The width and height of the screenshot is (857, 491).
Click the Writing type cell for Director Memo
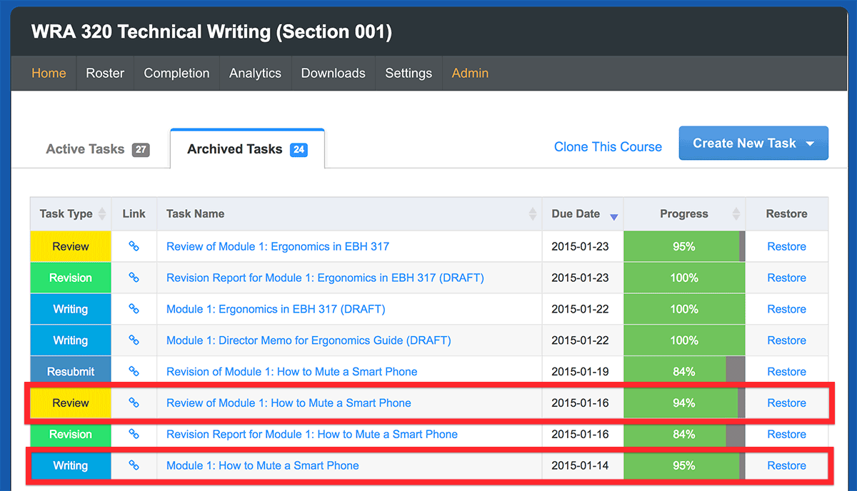[x=71, y=340]
